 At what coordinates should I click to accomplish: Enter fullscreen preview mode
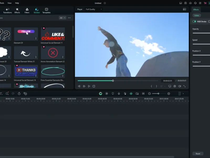click(185, 86)
